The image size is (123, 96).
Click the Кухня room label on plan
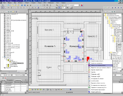[x=49, y=67]
